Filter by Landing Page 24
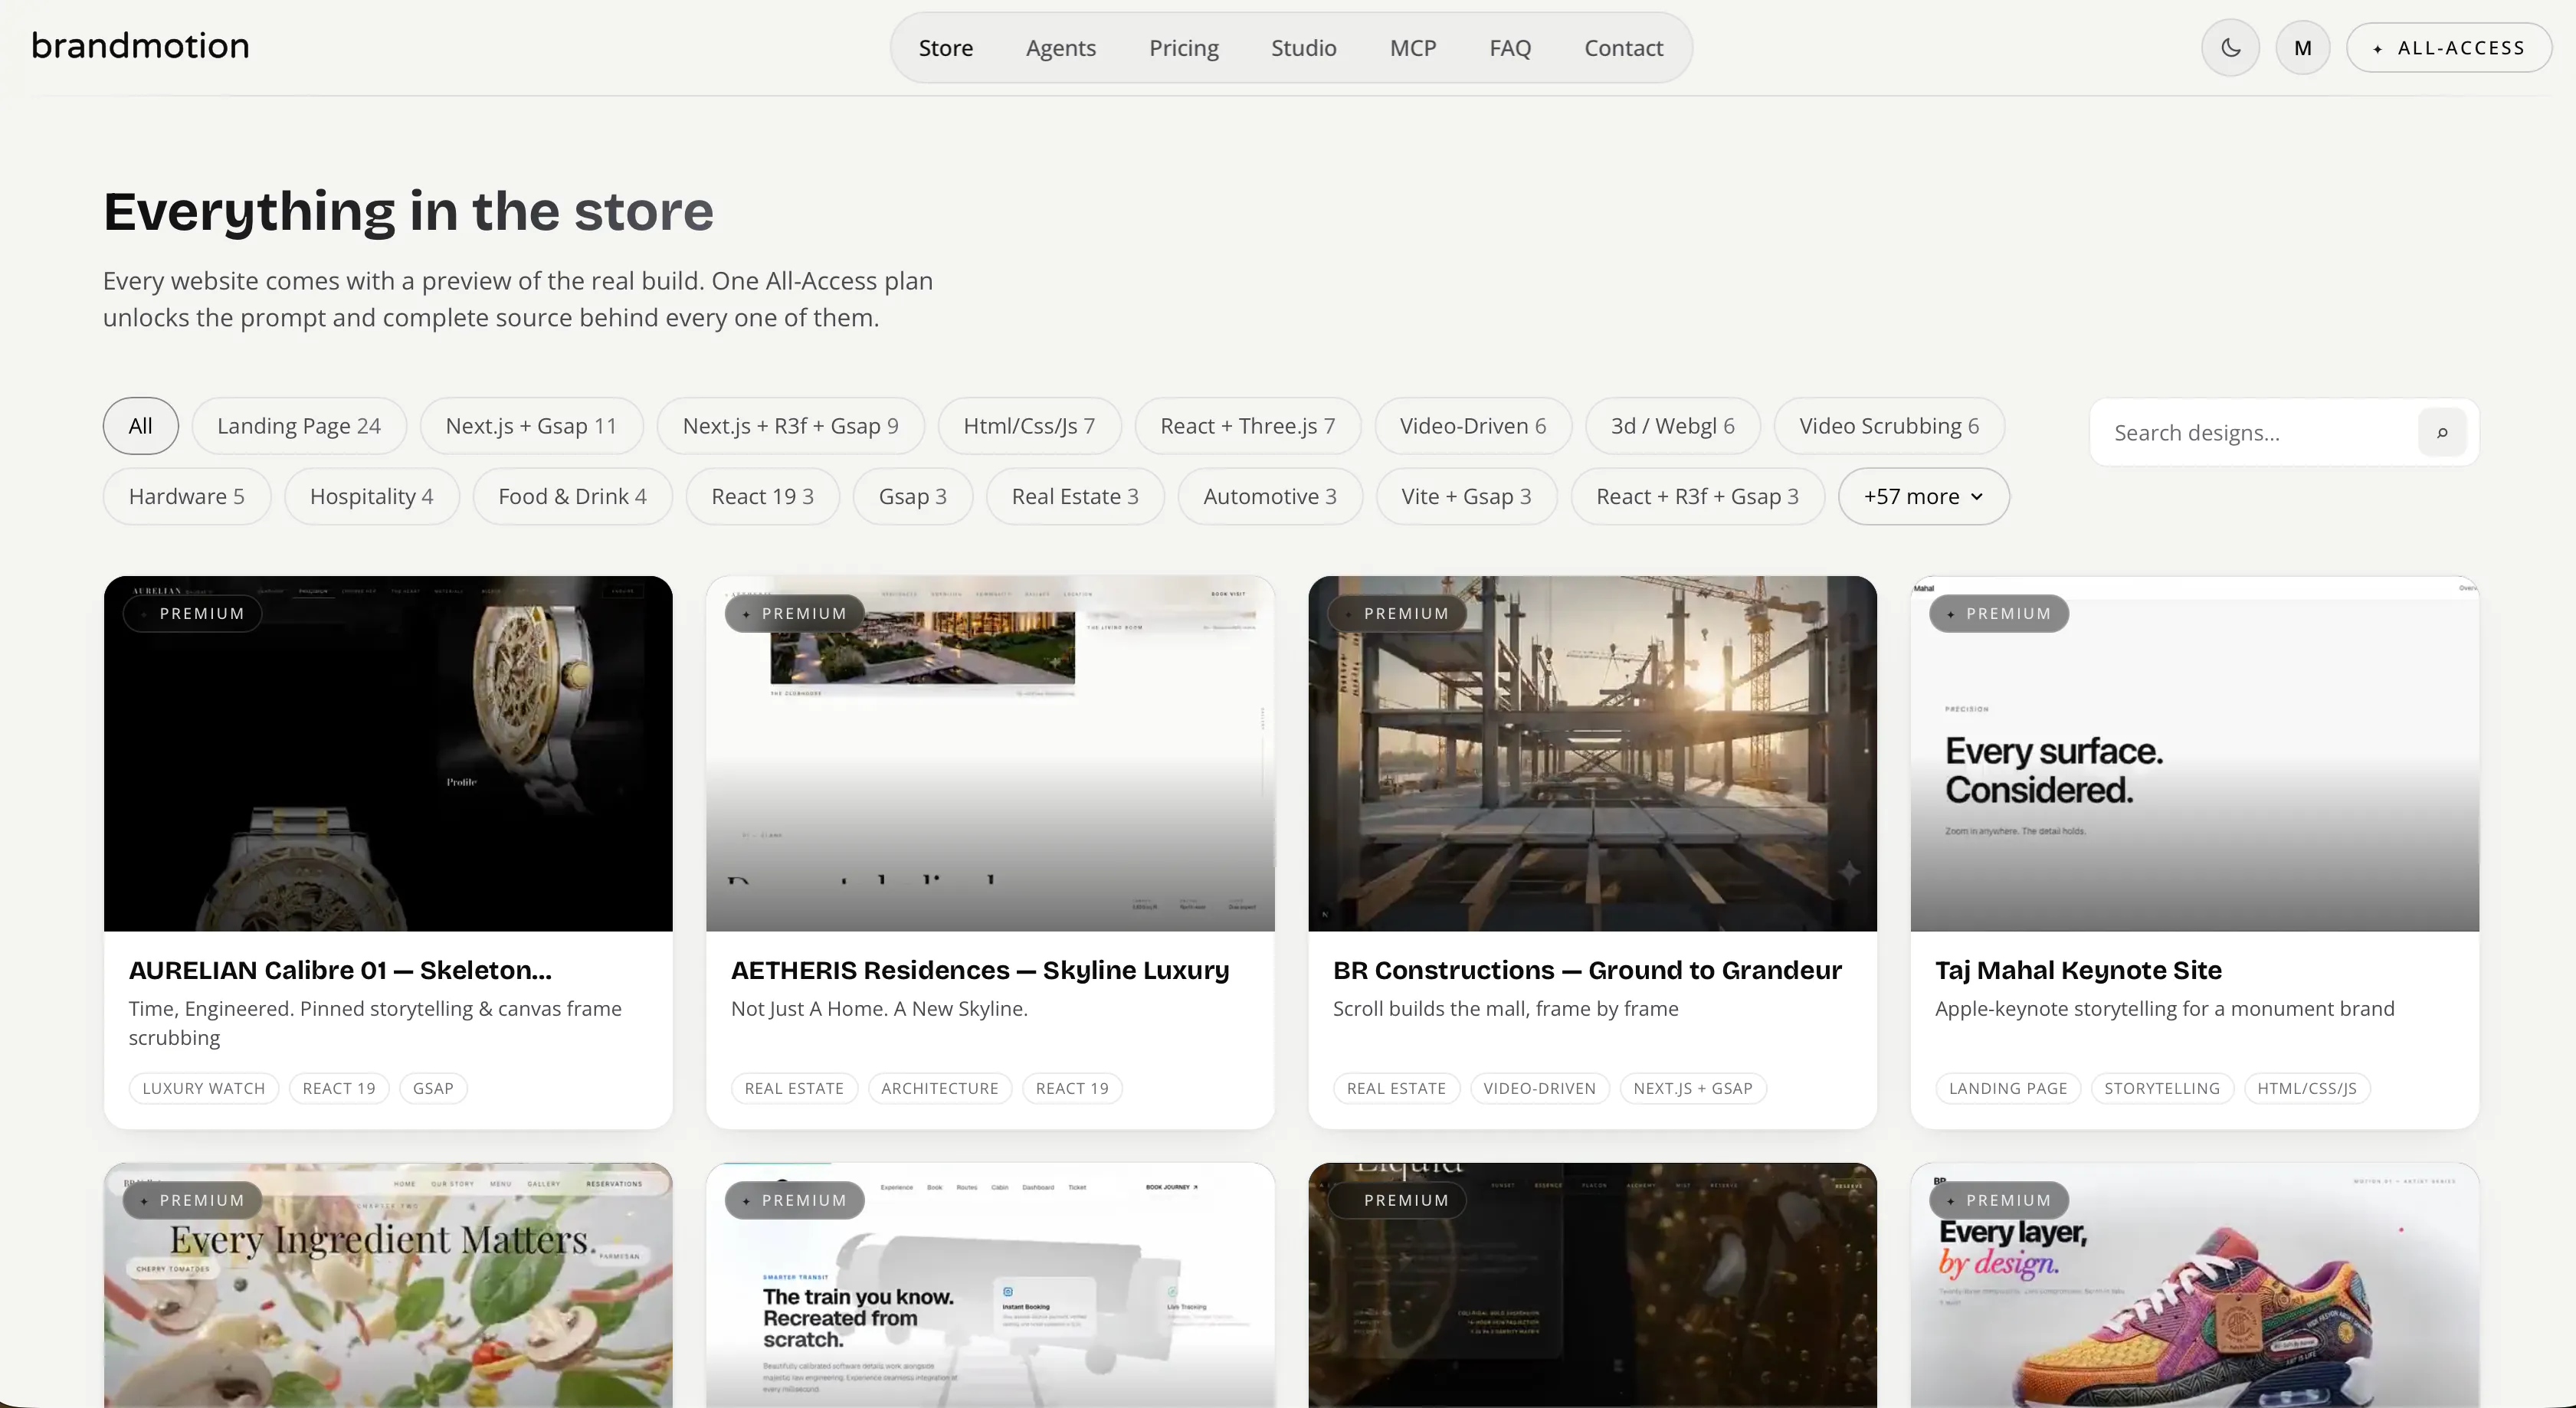The height and width of the screenshot is (1408, 2576). pos(299,426)
